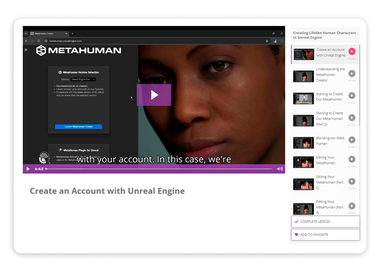Click the COMPLETE LESSON button
This screenshot has width=385, height=271.
click(x=325, y=222)
